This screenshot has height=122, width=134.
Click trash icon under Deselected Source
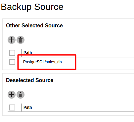click(x=21, y=95)
